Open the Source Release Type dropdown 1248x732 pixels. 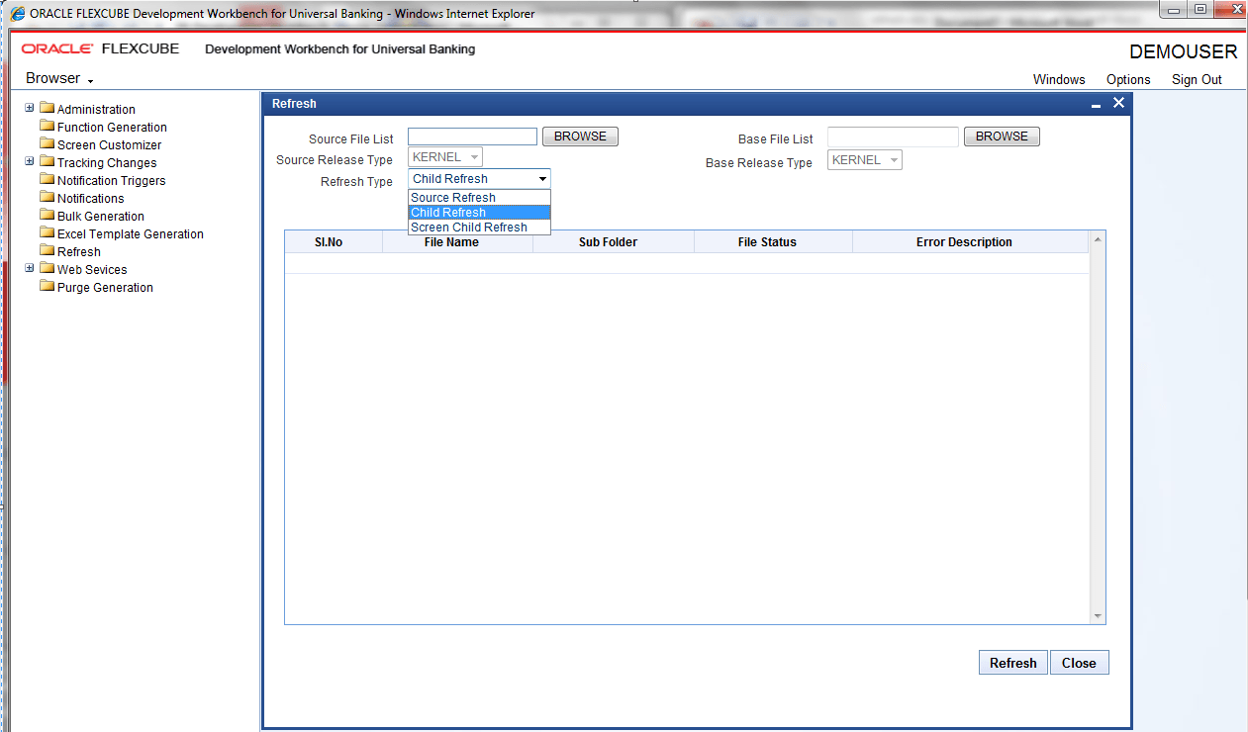pos(445,157)
